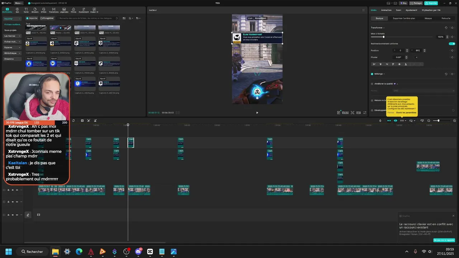Select the Masque sub-tab
The height and width of the screenshot is (258, 459).
[x=428, y=18]
